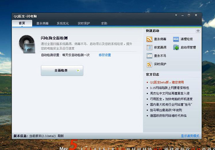Open news item 巧用医生，加快电脑的开机速度
The width and height of the screenshot is (215, 150).
[x=171, y=99]
